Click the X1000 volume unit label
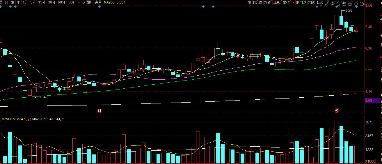The height and width of the screenshot is (164, 382). point(370,161)
